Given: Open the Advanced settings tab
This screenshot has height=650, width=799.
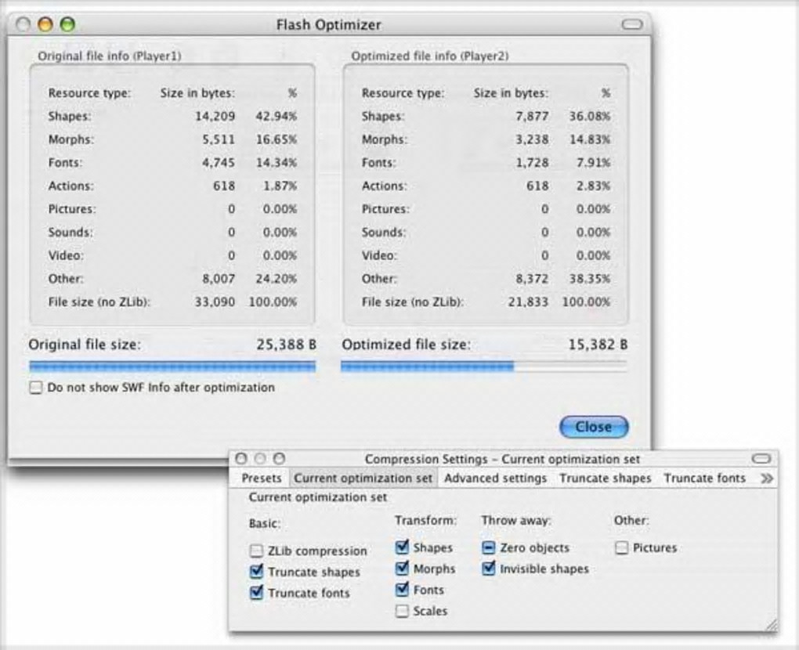Looking at the screenshot, I should [x=495, y=478].
